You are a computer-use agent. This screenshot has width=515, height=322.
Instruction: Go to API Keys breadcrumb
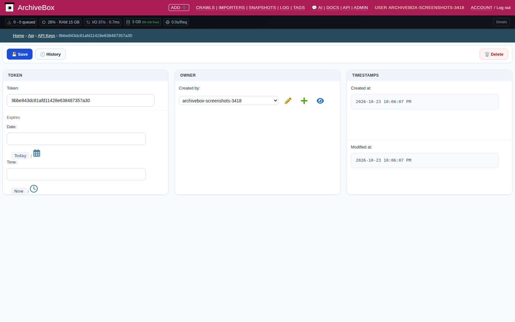click(46, 36)
